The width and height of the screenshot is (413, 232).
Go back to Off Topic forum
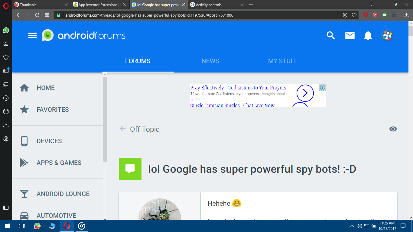click(140, 129)
